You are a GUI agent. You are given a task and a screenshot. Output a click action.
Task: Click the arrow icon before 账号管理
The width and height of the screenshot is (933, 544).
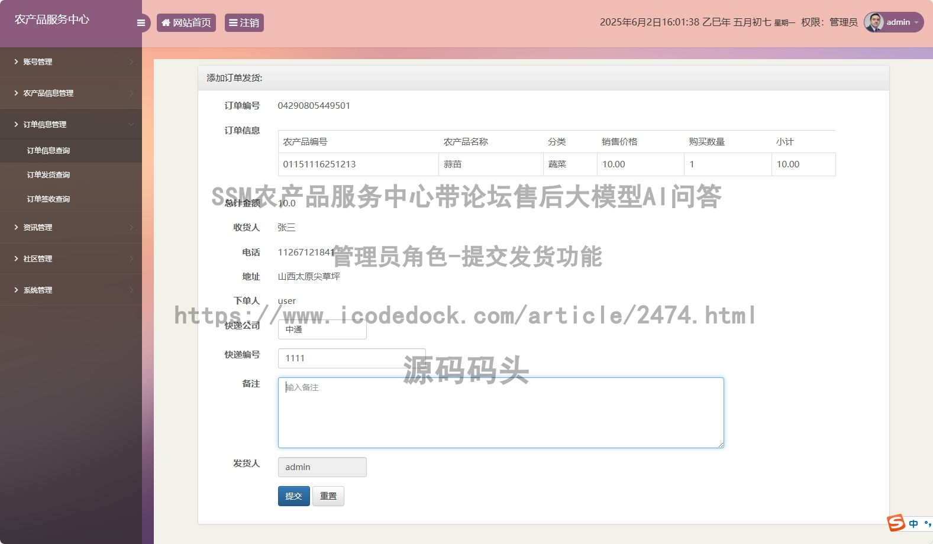(x=16, y=61)
